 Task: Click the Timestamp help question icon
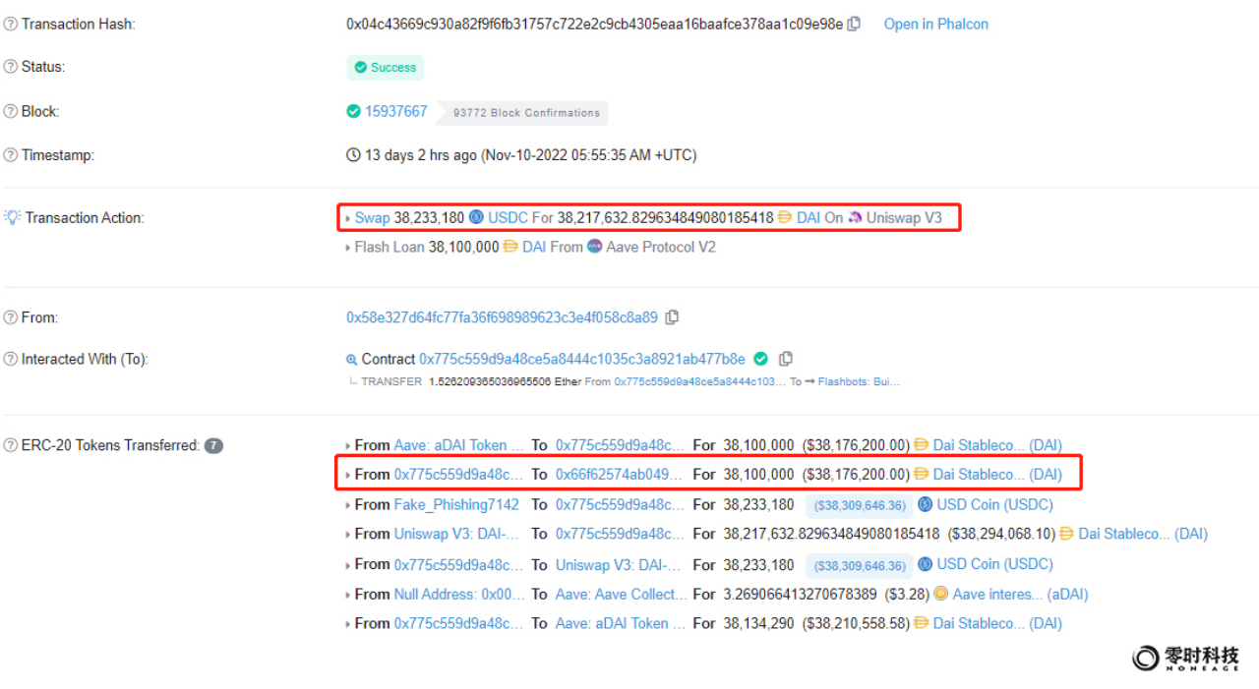[11, 155]
